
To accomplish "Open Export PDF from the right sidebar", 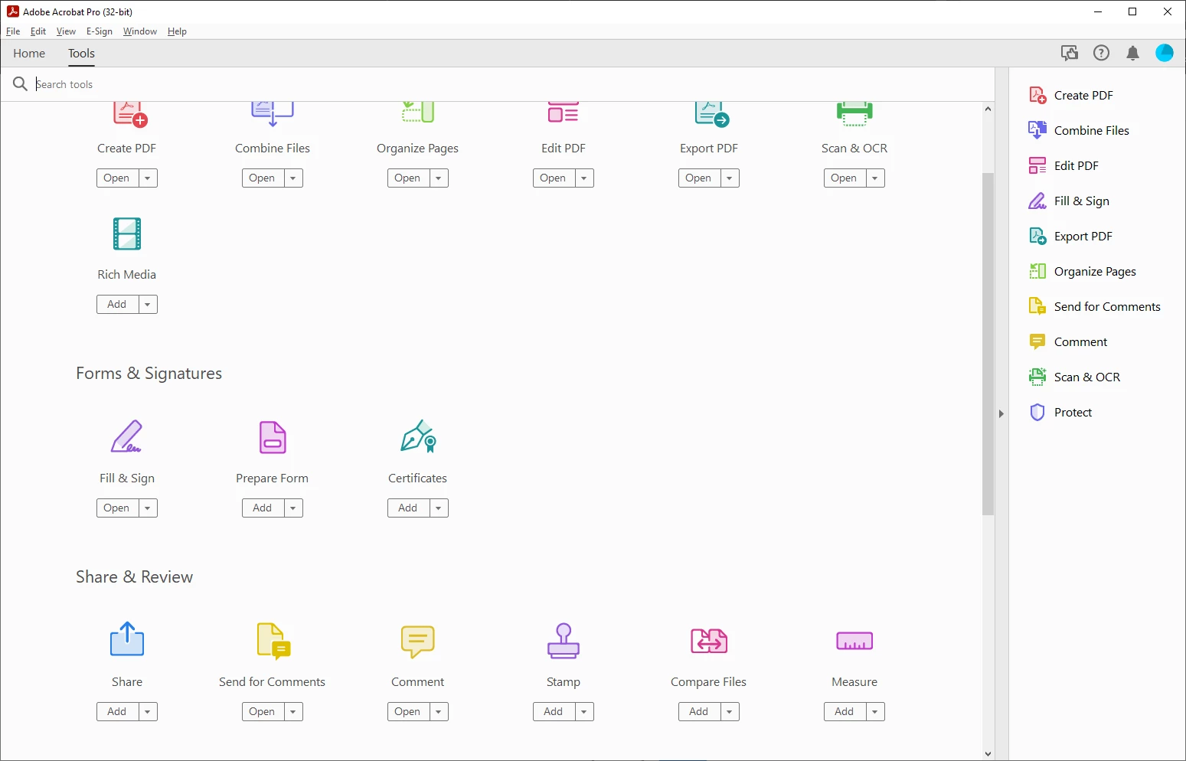I will coord(1070,237).
